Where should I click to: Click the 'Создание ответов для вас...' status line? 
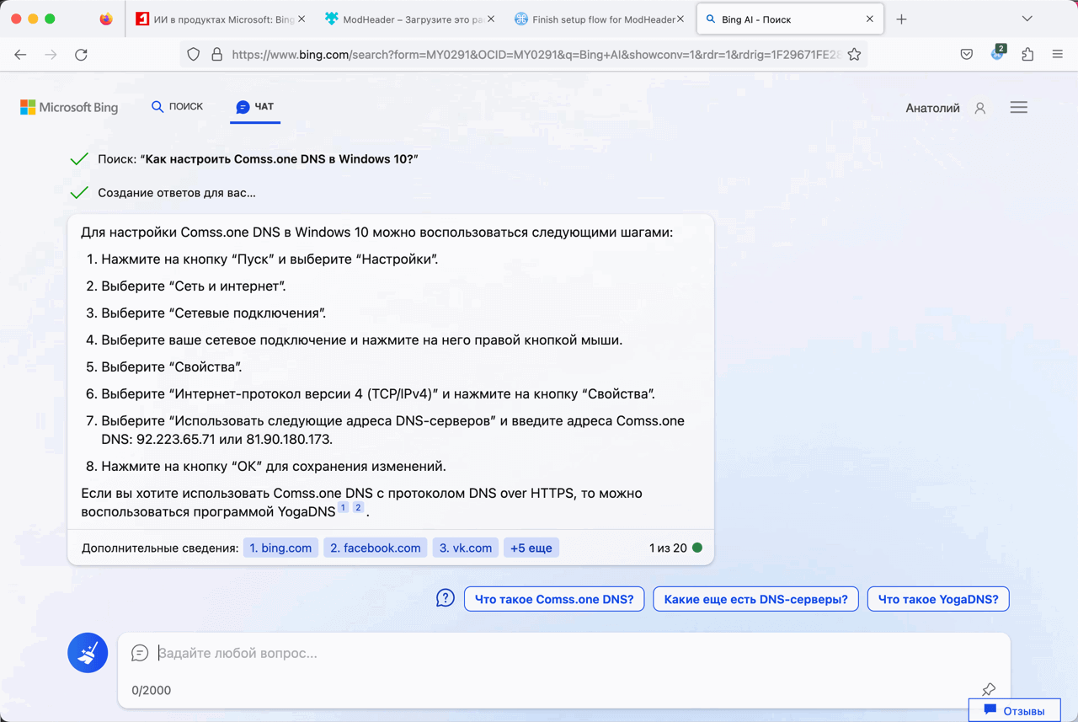click(x=177, y=193)
